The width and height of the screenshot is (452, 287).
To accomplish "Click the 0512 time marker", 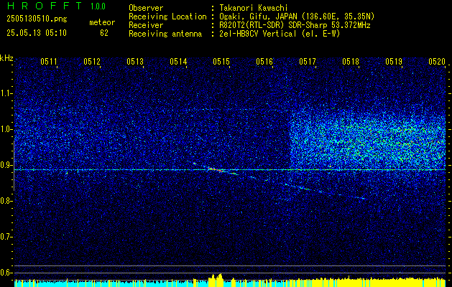I will point(92,61).
